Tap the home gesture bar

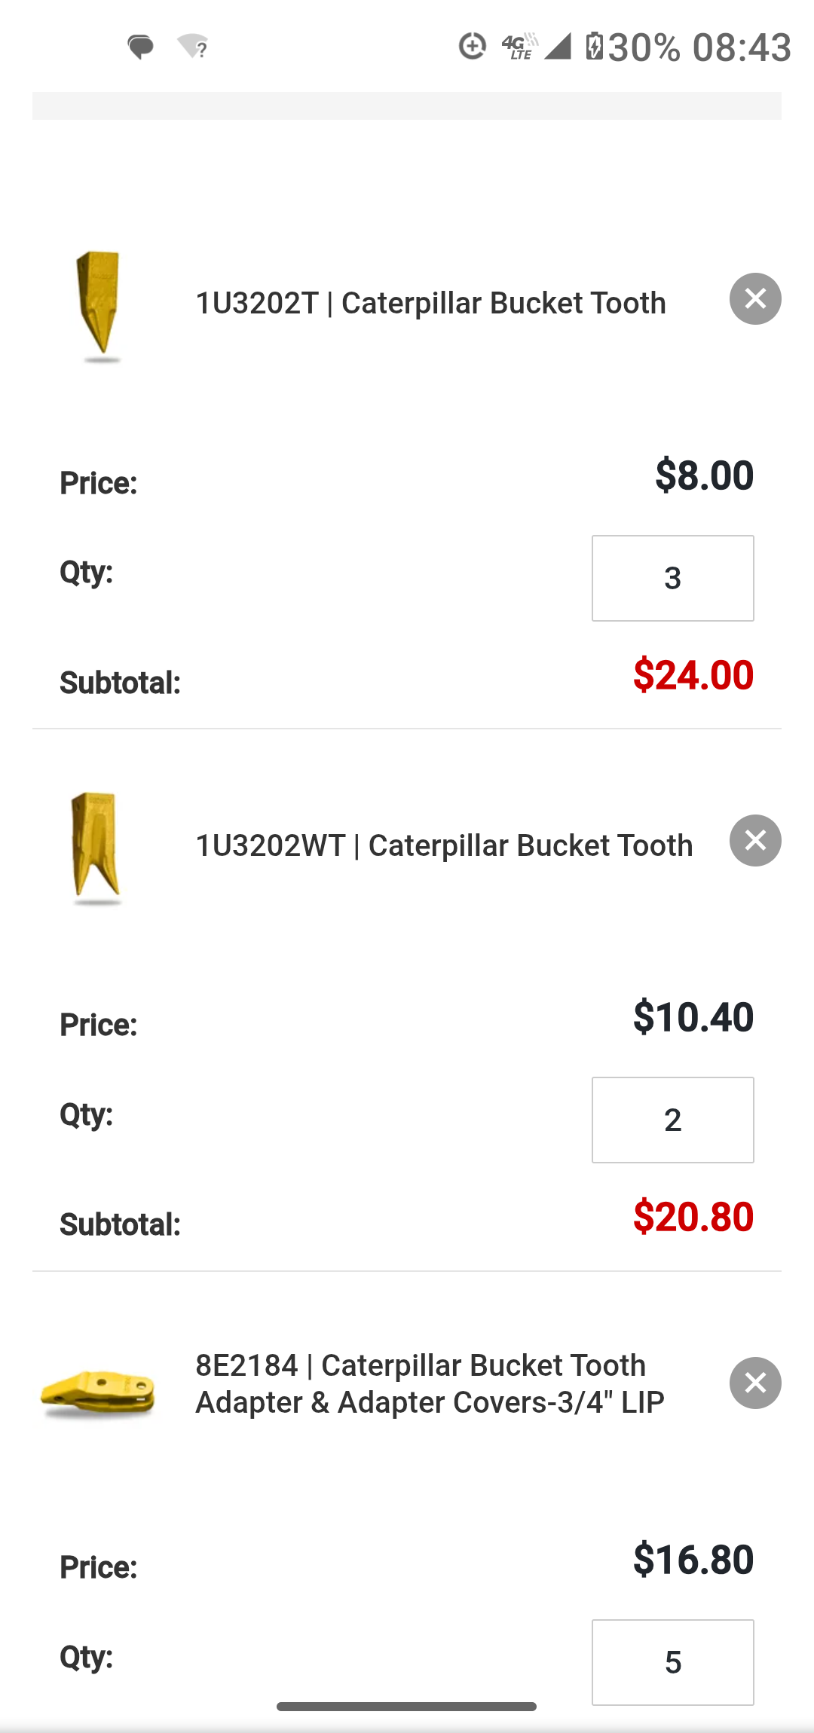406,1707
